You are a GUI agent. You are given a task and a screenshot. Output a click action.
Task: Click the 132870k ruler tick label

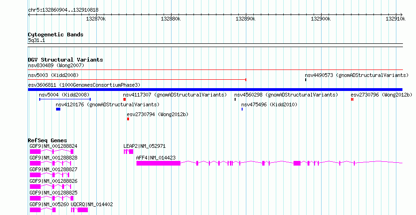[96, 19]
